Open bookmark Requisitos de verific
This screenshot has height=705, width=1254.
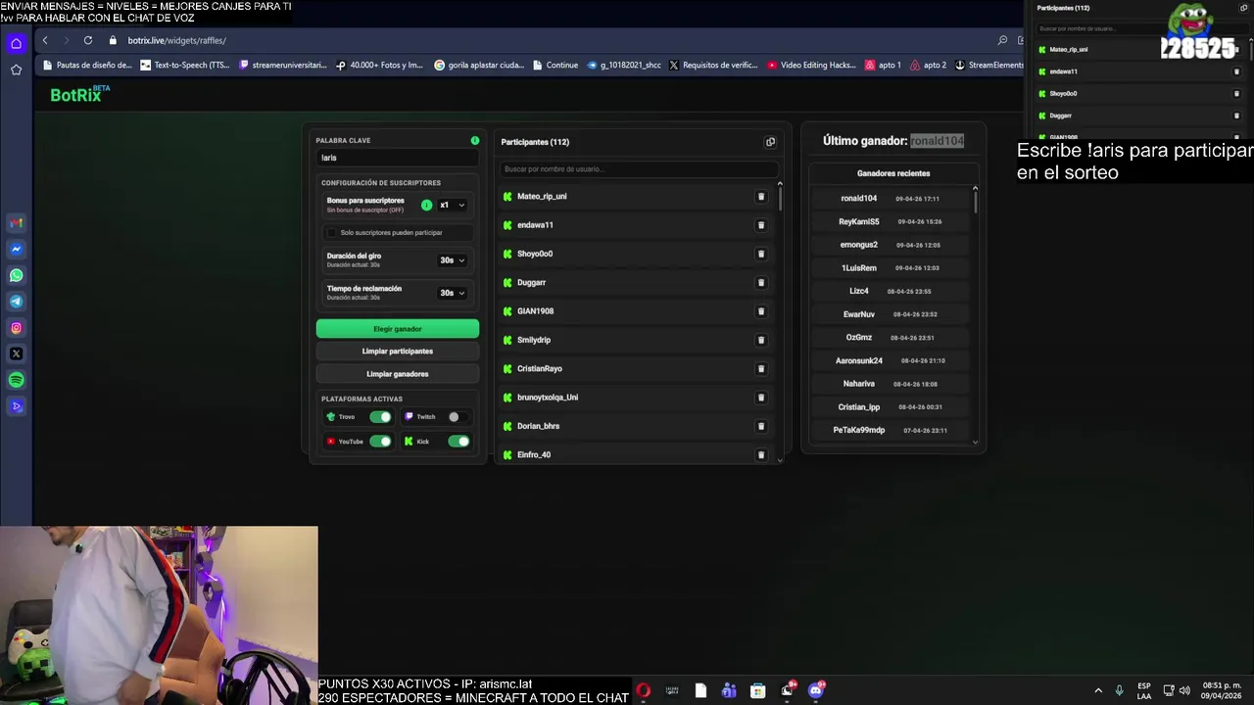point(713,66)
